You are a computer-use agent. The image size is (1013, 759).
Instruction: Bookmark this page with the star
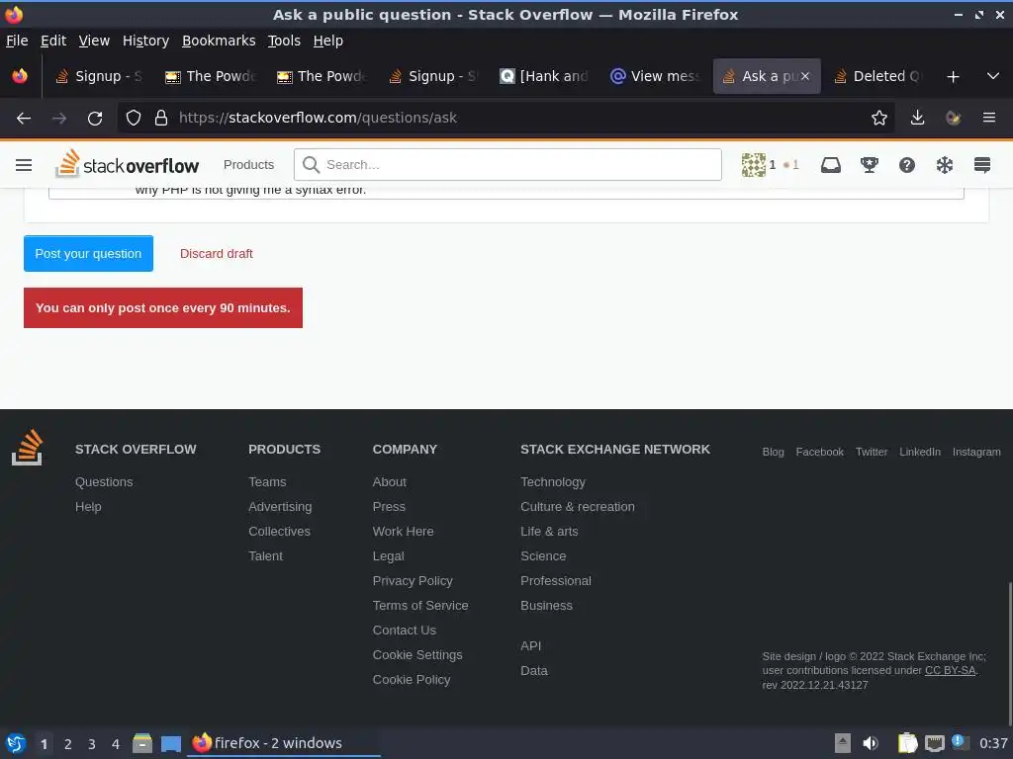pos(878,118)
